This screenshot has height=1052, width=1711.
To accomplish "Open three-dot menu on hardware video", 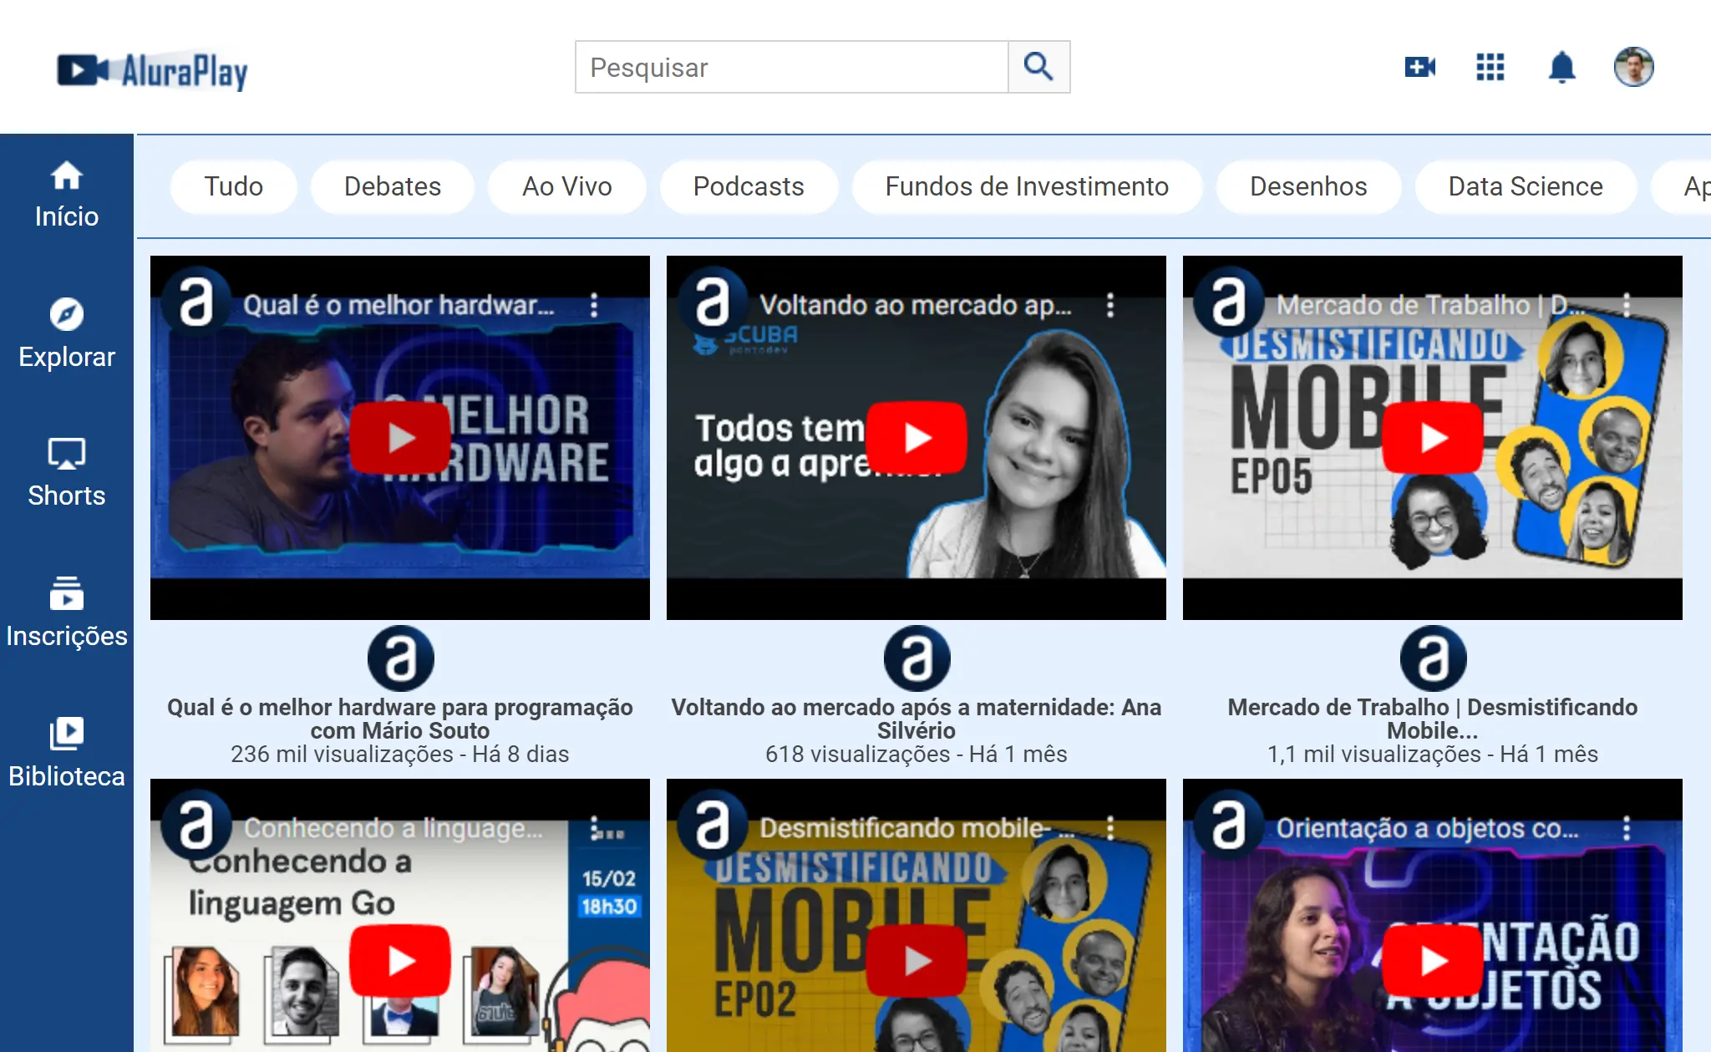I will (x=594, y=305).
